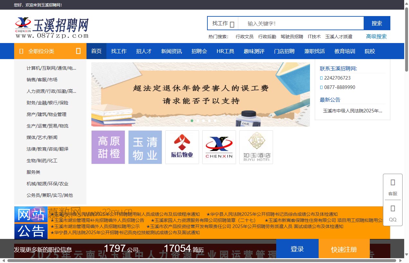The image size is (409, 263).
Task: Click the 登录 login button
Action: 297,248
